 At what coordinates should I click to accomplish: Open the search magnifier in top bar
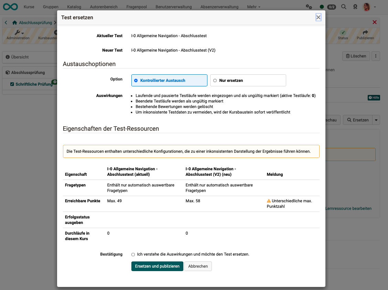pyautogui.click(x=344, y=7)
